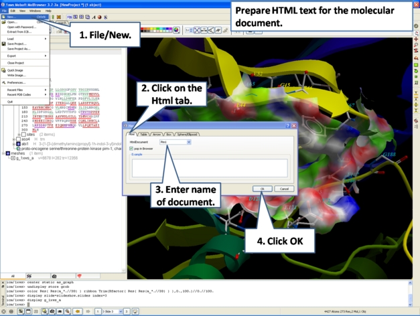Click the rainbow color wheel icon

[176, 30]
